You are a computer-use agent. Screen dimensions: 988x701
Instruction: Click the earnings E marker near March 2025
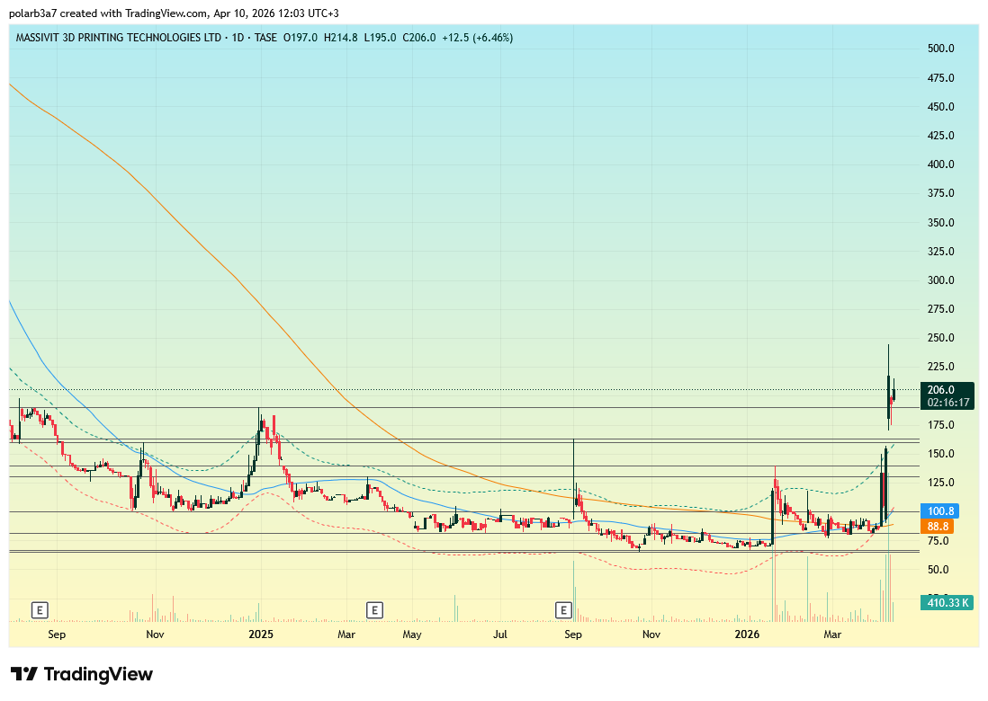375,609
